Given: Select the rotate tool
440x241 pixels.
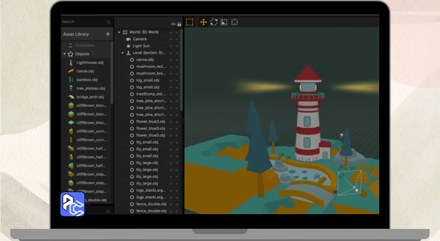Looking at the screenshot, I should 214,22.
